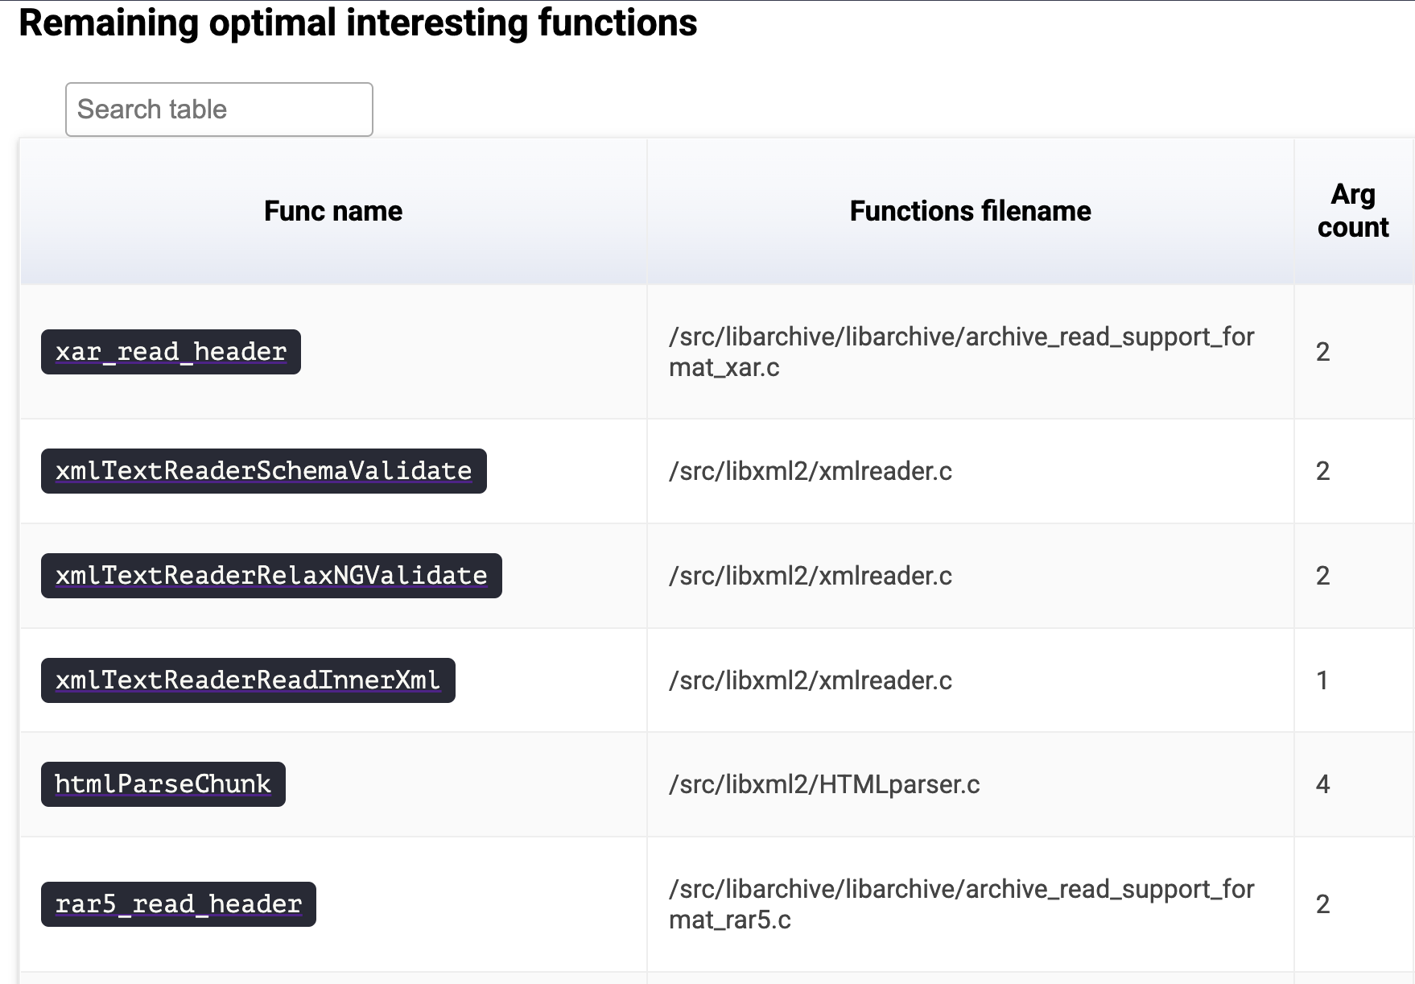The width and height of the screenshot is (1415, 984).
Task: Click the filename /src/libxml2/xmlreader.c for SchemaValidate
Action: (x=810, y=472)
